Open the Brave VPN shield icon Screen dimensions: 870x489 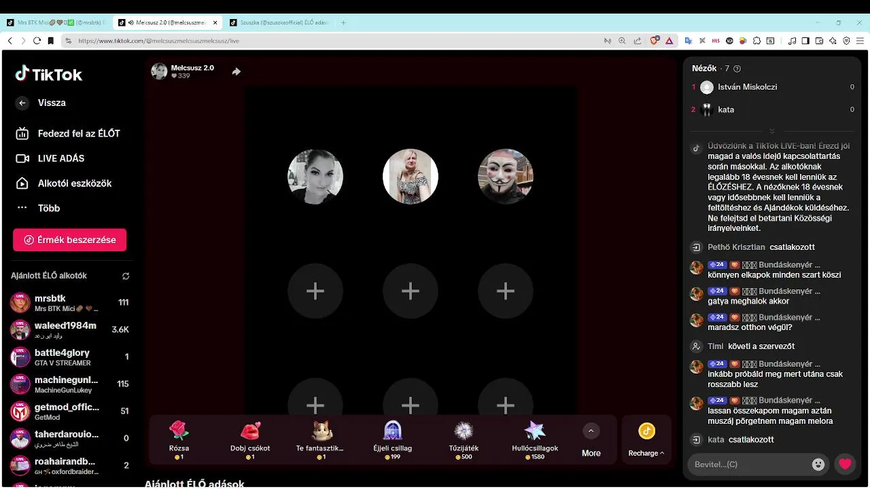pyautogui.click(x=846, y=41)
